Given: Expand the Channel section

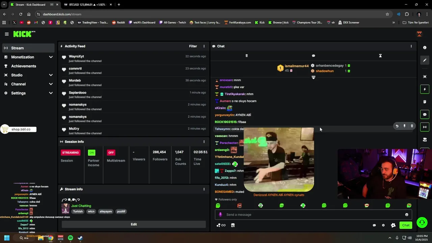Looking at the screenshot, I should coord(28,84).
